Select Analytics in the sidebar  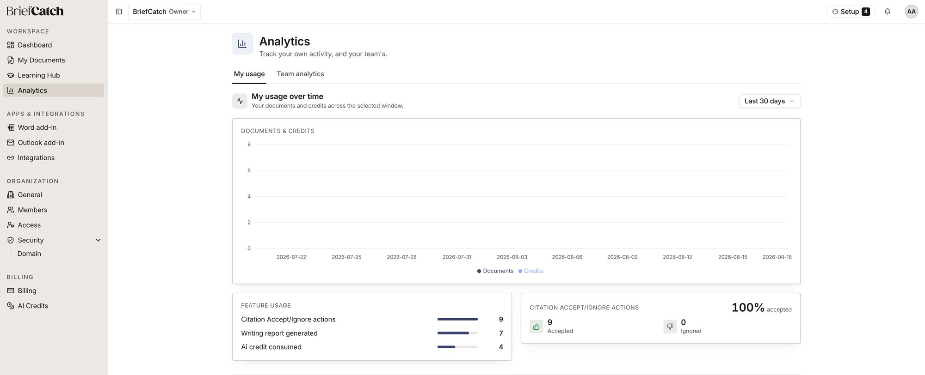coord(54,91)
